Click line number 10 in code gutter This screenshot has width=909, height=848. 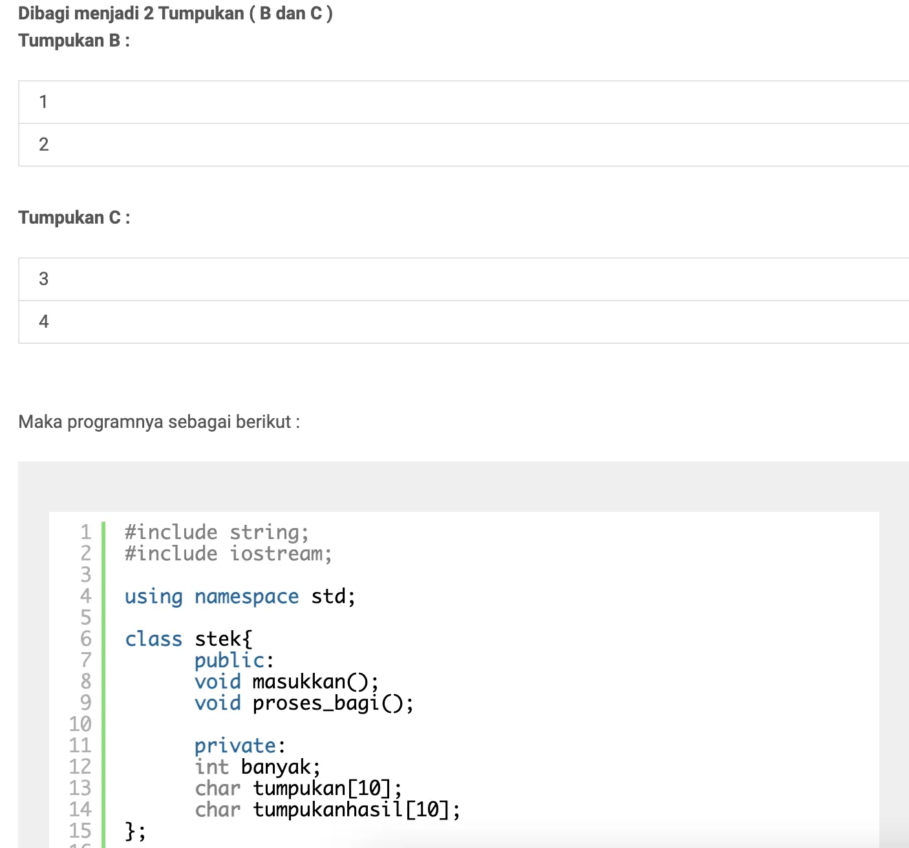click(80, 725)
